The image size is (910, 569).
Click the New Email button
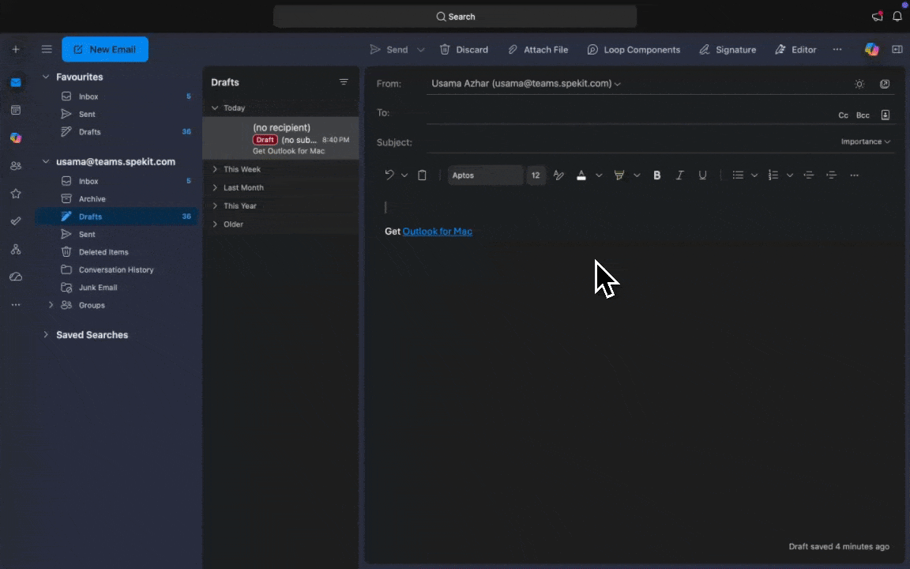105,49
